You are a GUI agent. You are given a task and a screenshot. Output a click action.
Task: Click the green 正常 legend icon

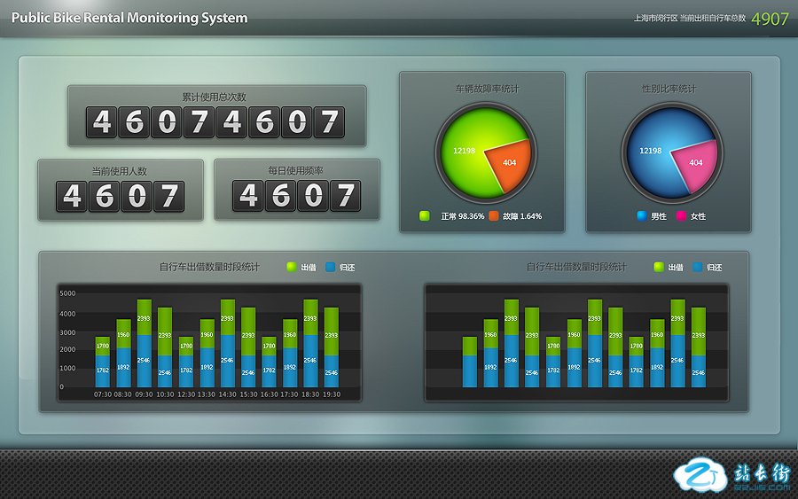pyautogui.click(x=425, y=215)
